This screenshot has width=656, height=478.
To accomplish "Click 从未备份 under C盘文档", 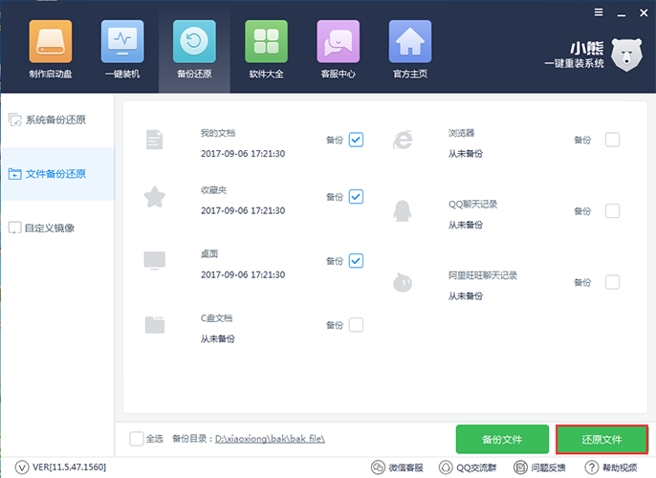I will (x=218, y=338).
